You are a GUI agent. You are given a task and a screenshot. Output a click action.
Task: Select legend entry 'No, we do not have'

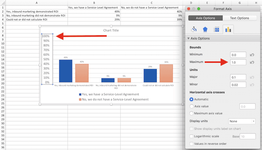[114, 100]
